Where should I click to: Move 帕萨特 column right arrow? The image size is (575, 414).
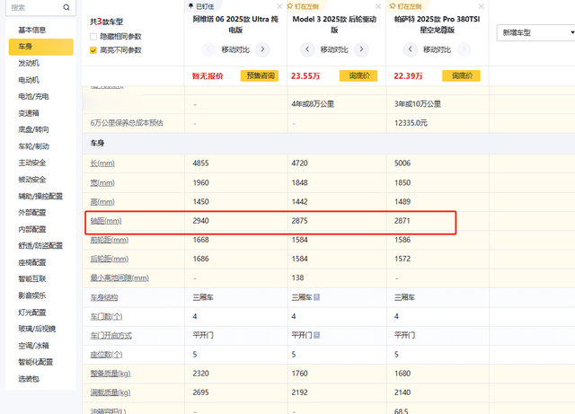point(464,49)
